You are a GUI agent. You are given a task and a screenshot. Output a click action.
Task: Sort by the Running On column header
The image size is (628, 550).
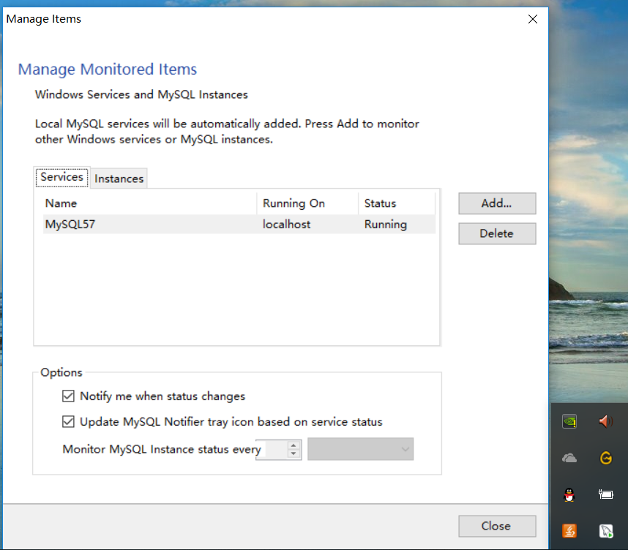[307, 203]
